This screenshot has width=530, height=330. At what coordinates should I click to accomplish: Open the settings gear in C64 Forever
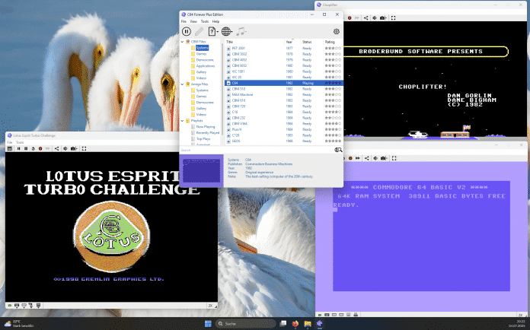coord(336,31)
